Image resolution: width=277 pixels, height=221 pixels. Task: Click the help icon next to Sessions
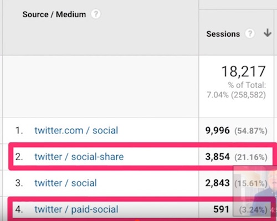[250, 34]
